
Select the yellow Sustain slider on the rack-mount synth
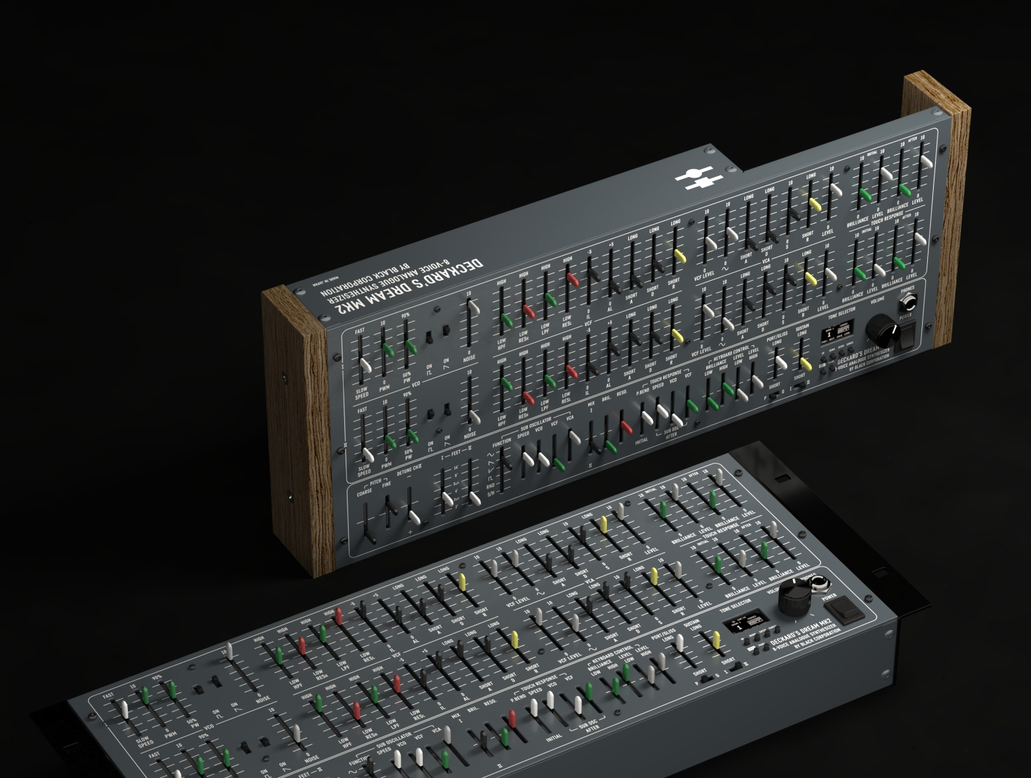[717, 641]
